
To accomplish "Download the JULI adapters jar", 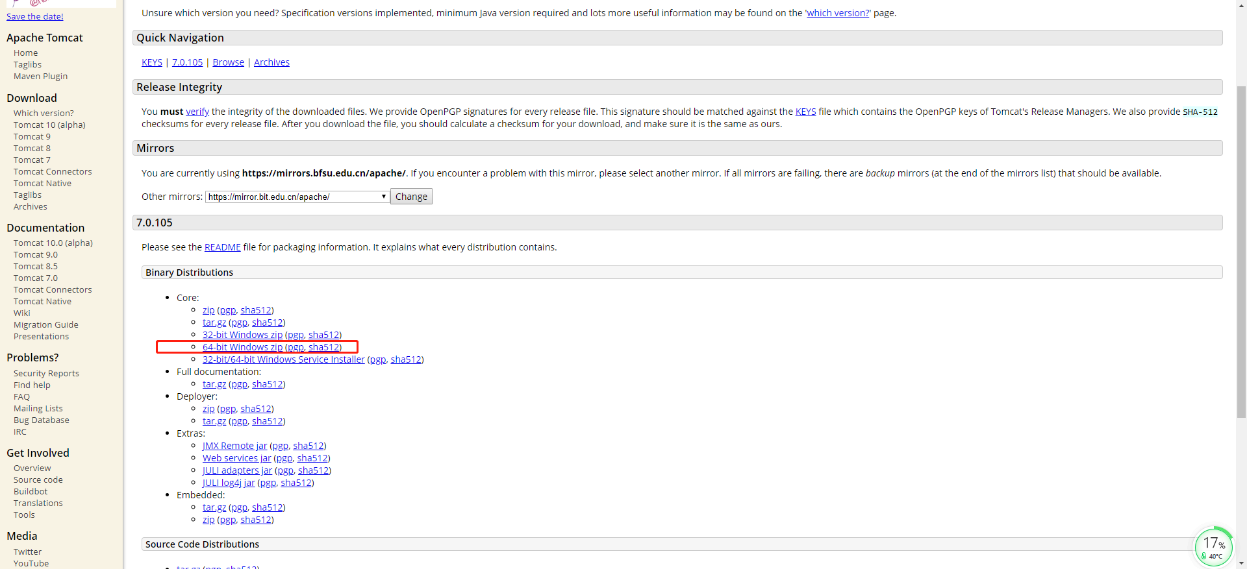I will (237, 470).
